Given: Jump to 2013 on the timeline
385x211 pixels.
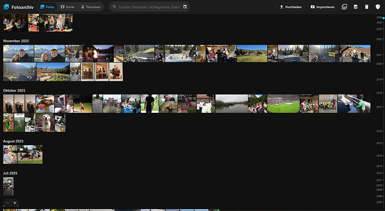Looking at the screenshot, I should pos(379,166).
